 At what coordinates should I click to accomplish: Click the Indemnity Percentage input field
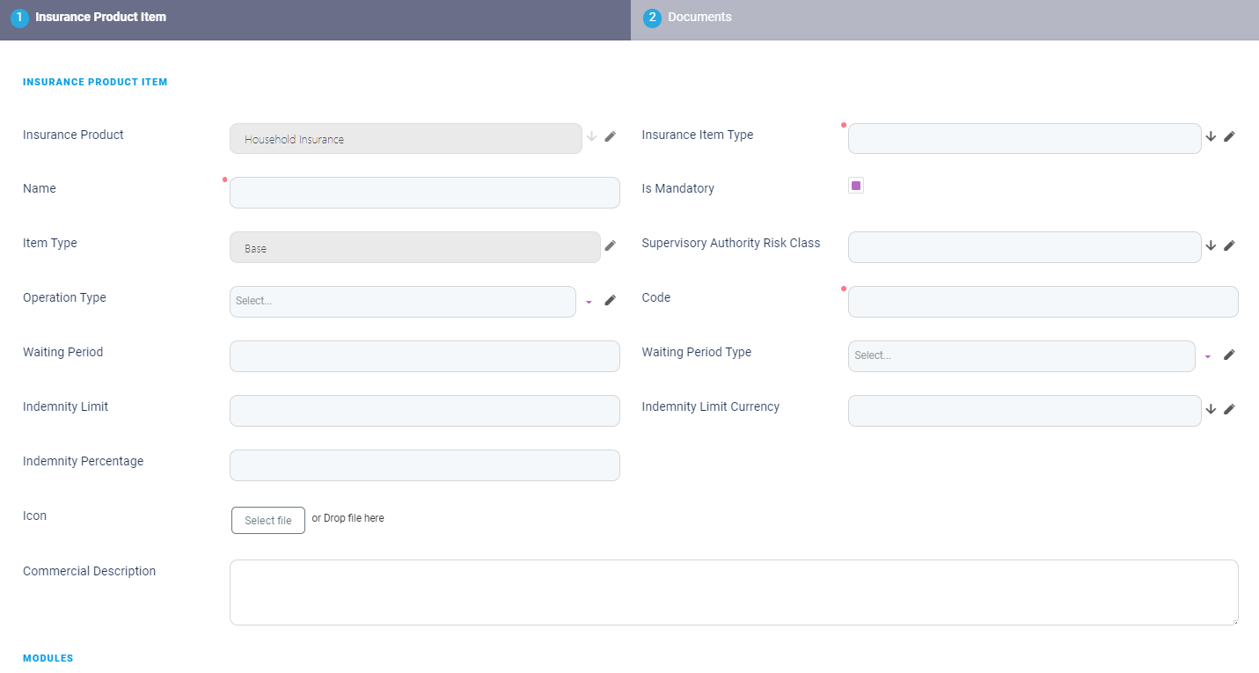pyautogui.click(x=424, y=465)
